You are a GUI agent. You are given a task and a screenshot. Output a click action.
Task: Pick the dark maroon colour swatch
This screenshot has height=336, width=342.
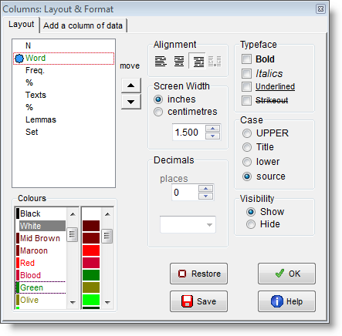pos(91,226)
